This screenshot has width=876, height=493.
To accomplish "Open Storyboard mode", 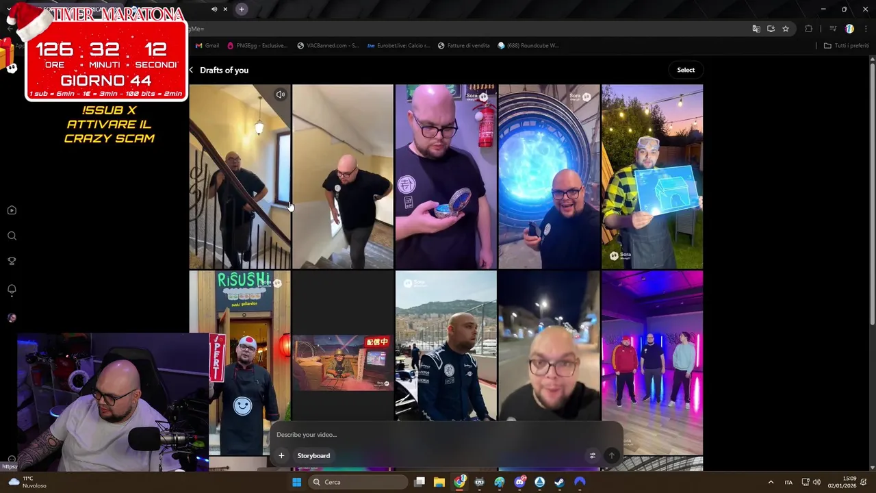I will tap(313, 455).
